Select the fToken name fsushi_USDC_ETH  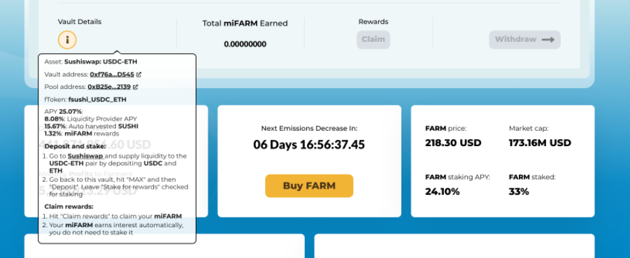[x=97, y=99]
